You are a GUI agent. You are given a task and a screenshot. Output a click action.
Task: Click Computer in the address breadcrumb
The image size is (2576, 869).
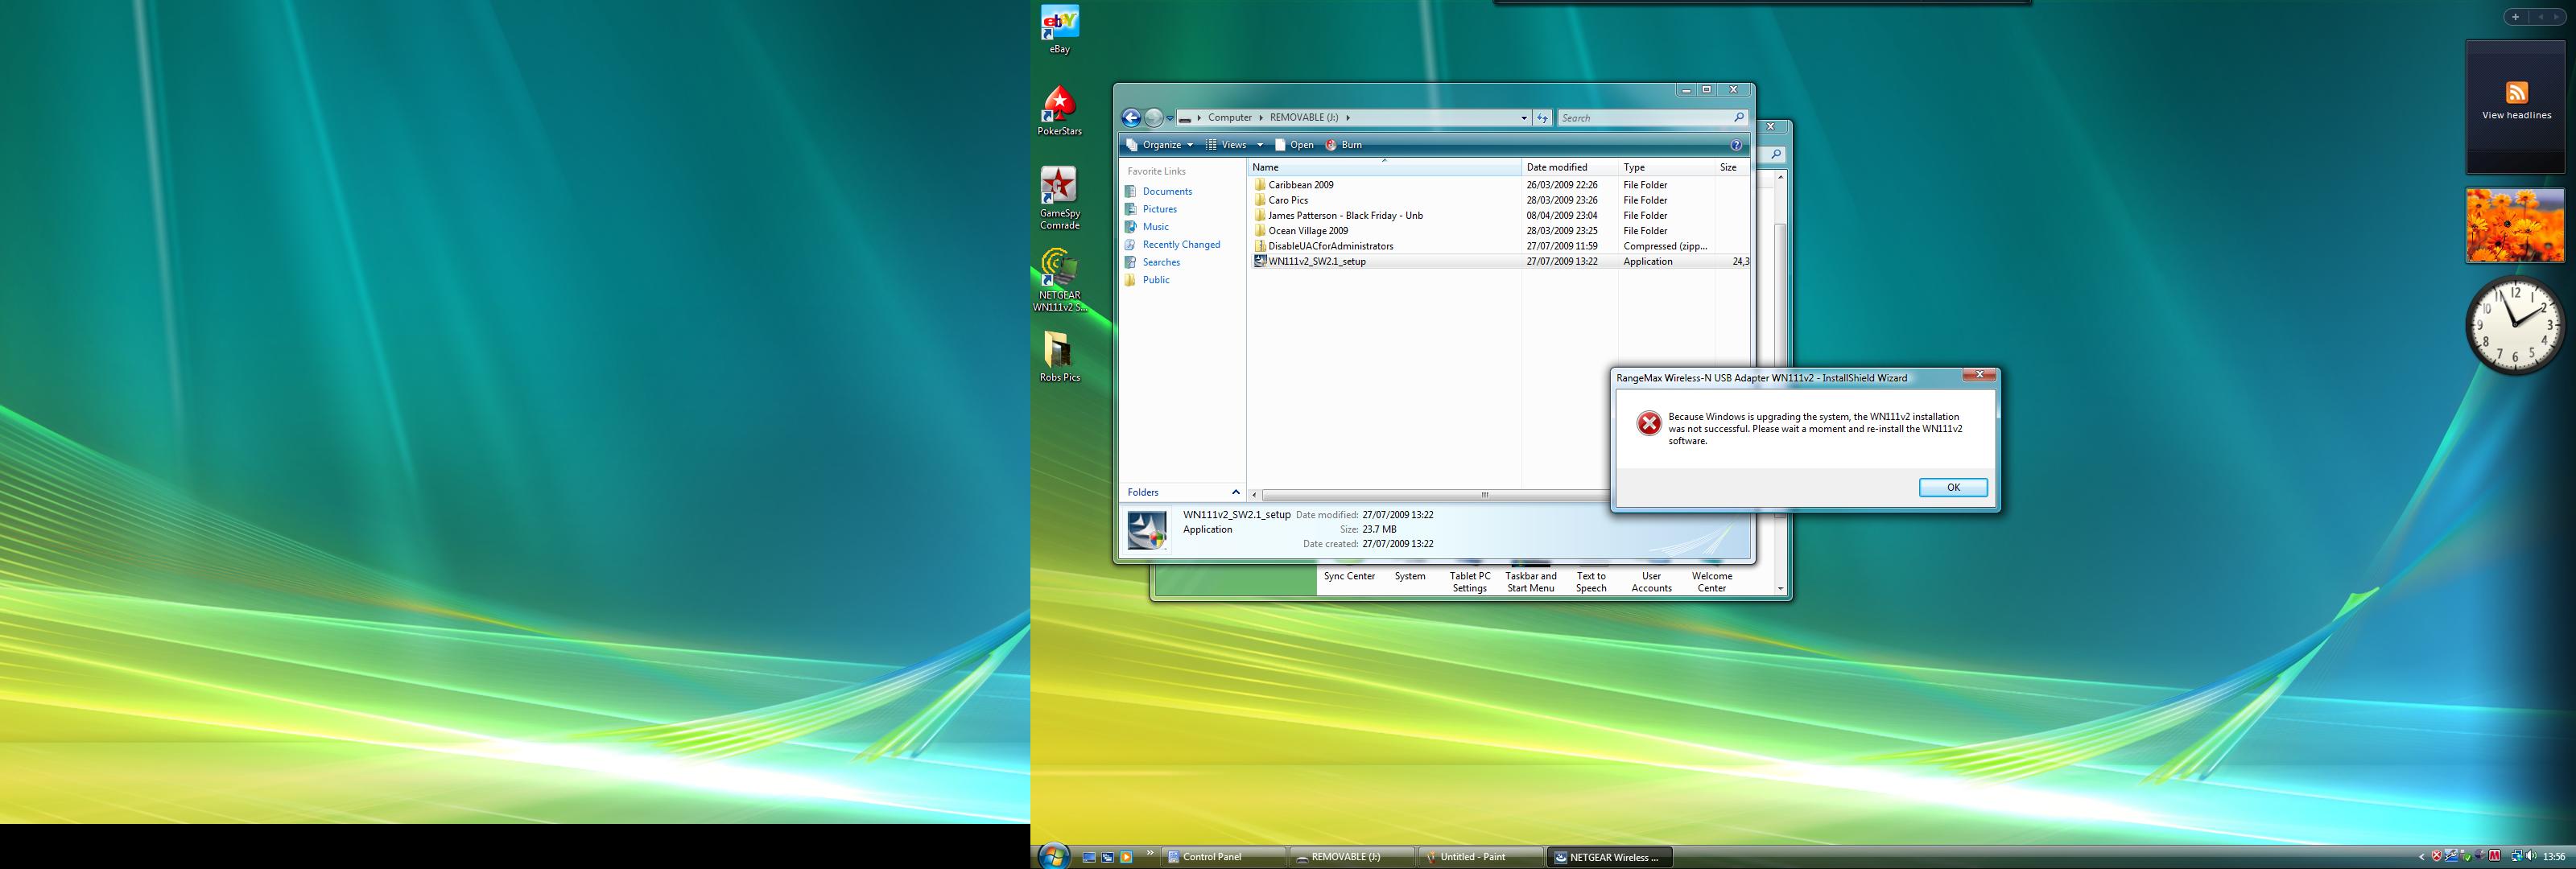tap(1229, 118)
